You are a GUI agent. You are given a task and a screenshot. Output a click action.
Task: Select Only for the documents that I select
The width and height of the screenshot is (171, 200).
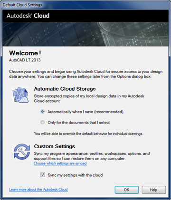[x=42, y=123]
